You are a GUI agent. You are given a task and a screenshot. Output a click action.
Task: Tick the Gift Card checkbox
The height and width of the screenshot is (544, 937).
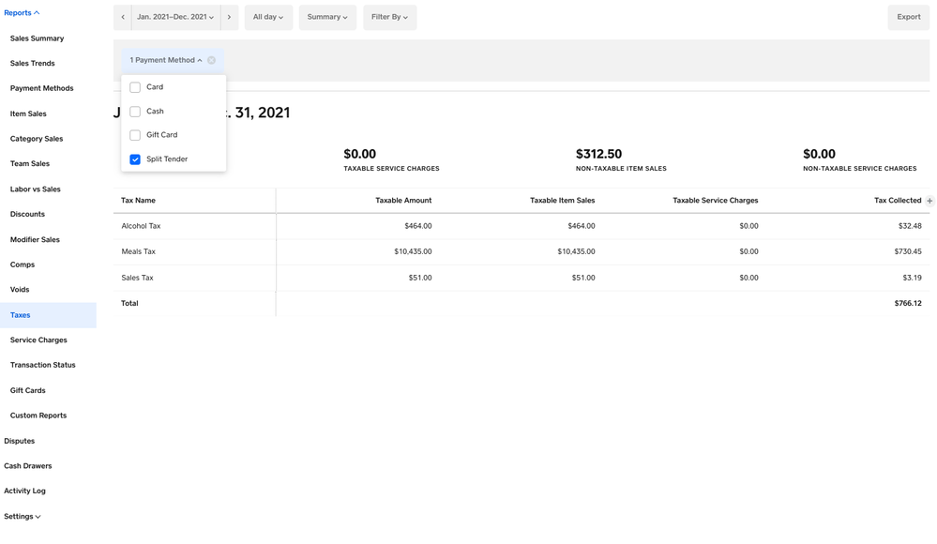click(x=135, y=135)
